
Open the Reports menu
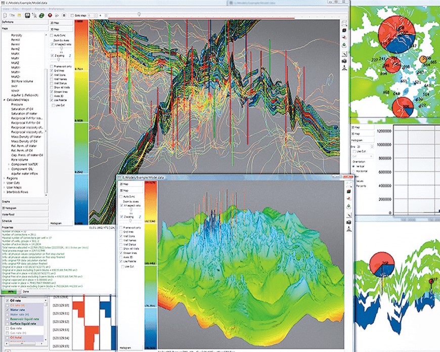pos(38,9)
